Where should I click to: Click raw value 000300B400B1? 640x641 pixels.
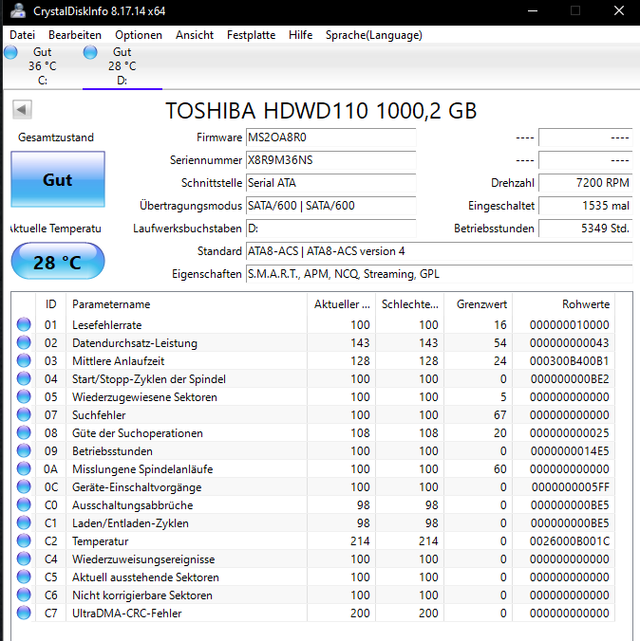click(569, 361)
